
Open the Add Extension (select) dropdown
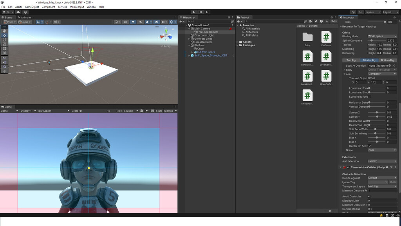(x=382, y=161)
